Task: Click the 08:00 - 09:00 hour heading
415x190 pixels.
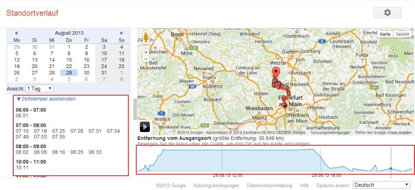Action: pos(31,146)
